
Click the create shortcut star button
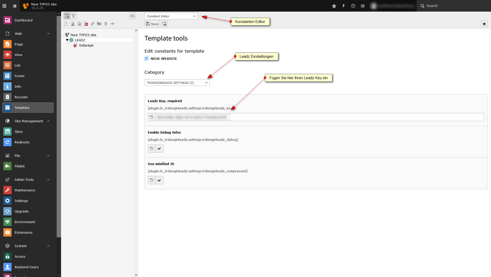click(x=484, y=24)
